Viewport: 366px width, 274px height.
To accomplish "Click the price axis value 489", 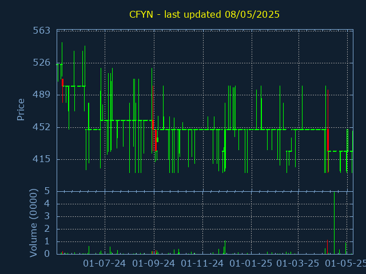I will pos(42,95).
